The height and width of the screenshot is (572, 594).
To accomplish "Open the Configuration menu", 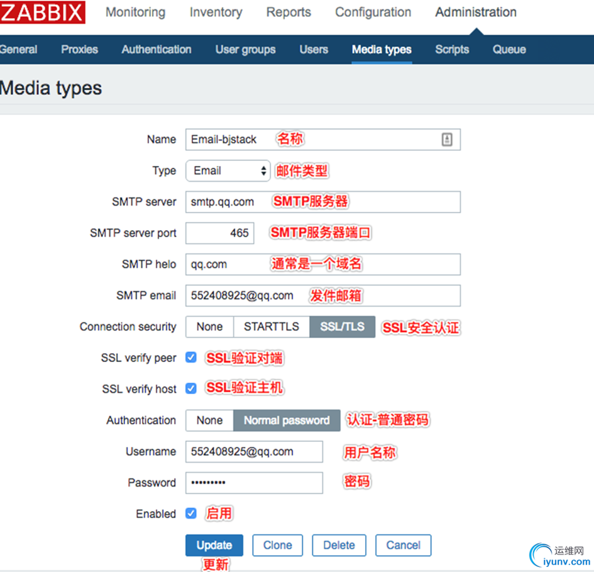I will click(x=373, y=12).
